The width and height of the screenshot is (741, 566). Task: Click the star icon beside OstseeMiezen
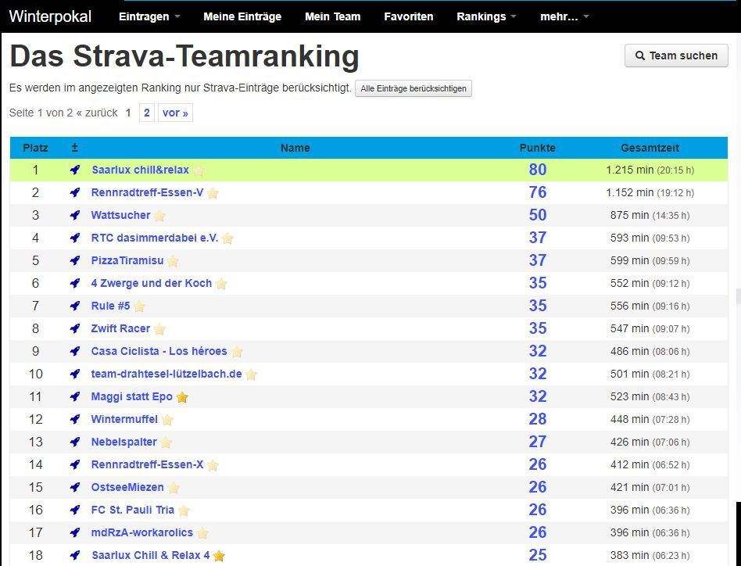(174, 488)
